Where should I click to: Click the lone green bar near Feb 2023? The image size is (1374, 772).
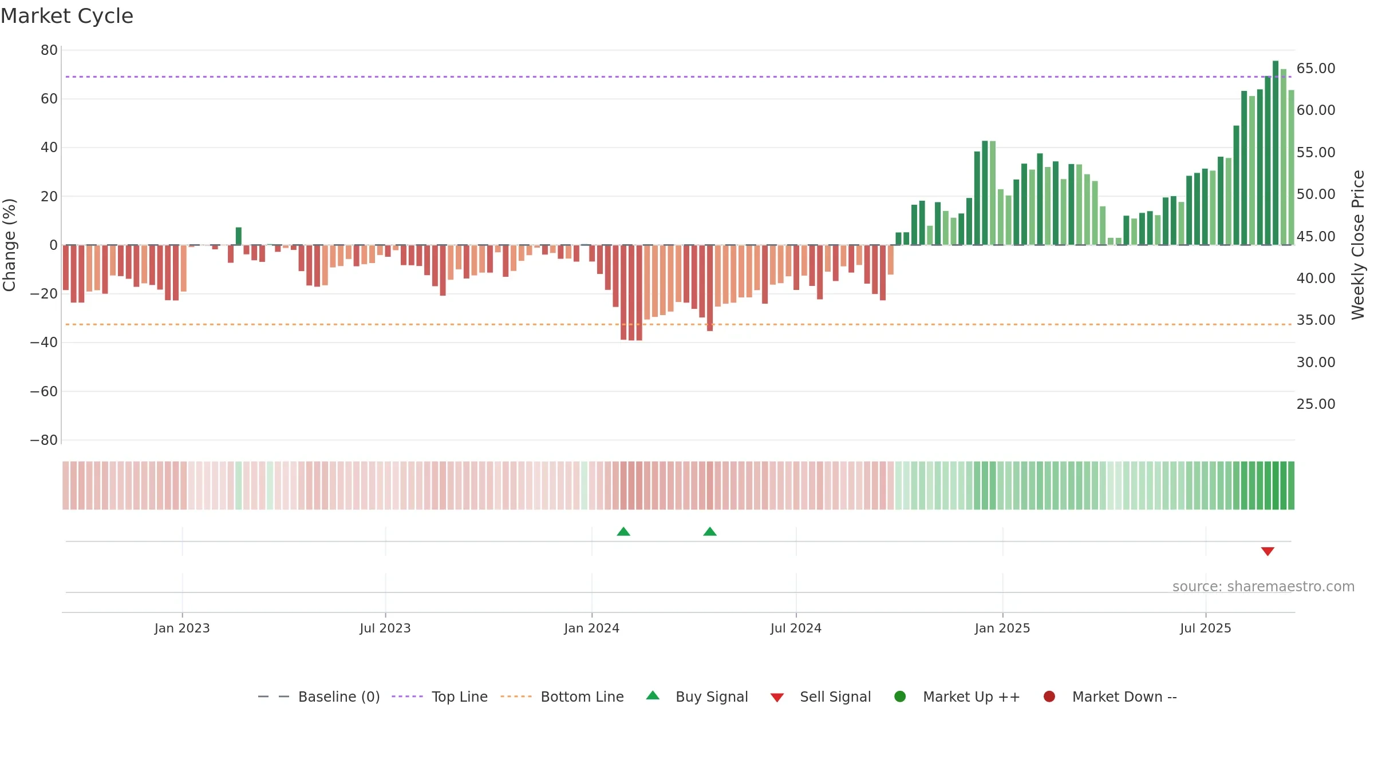[x=239, y=236]
